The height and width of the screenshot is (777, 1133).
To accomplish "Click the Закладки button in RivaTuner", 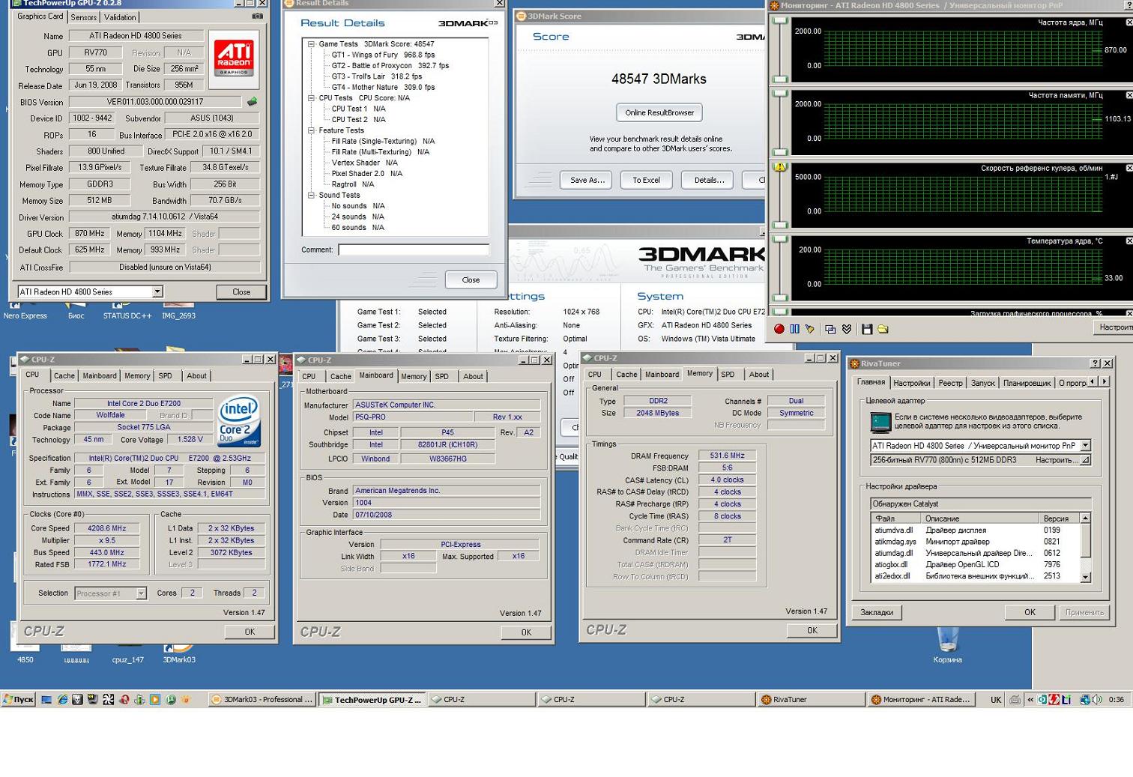I will tap(877, 612).
